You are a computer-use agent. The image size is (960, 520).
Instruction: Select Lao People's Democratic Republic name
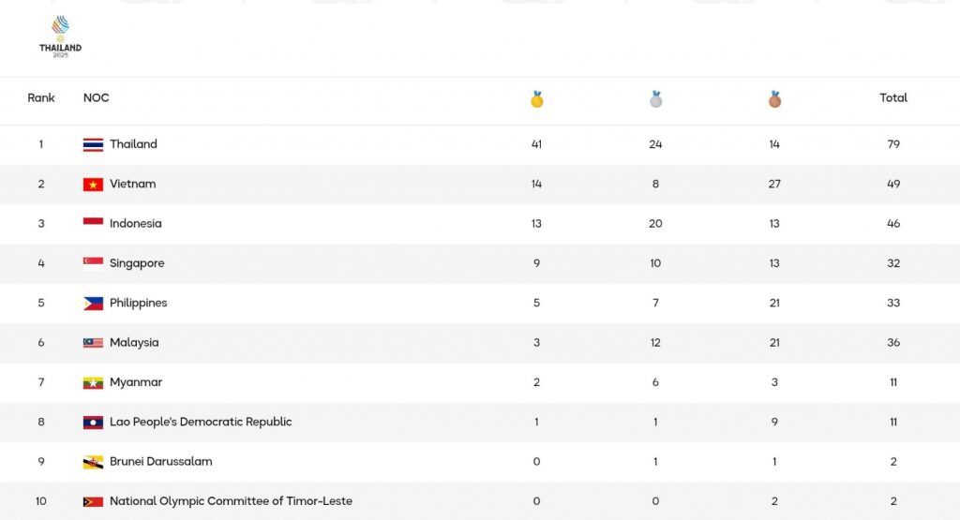tap(201, 423)
